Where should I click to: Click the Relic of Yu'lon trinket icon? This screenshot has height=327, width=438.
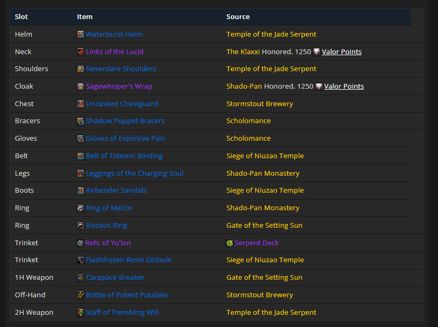[x=80, y=243]
